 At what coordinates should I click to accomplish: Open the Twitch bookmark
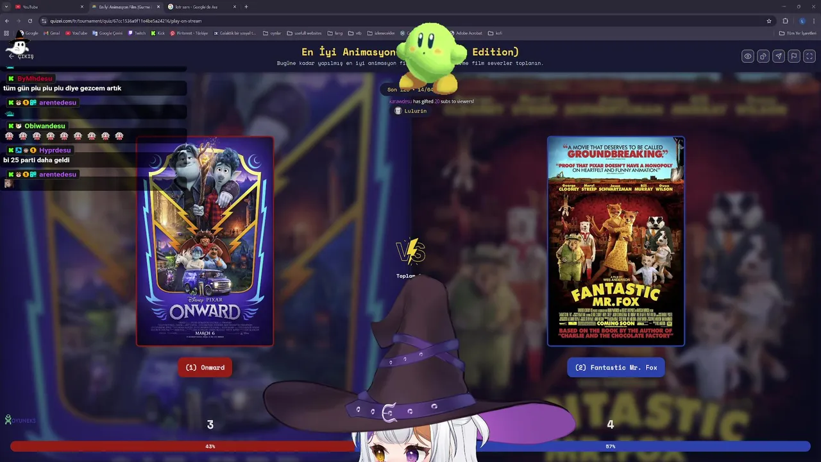coord(137,33)
